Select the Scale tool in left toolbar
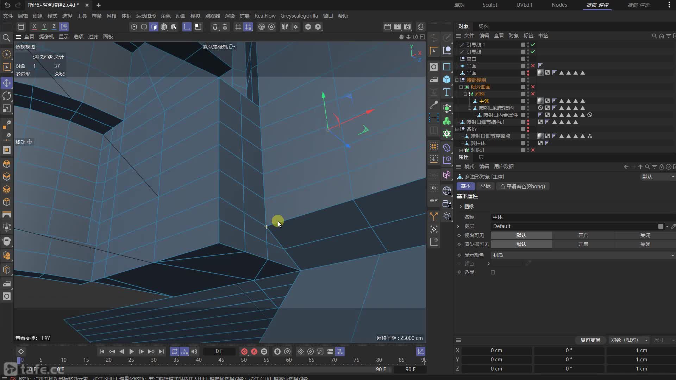The height and width of the screenshot is (380, 676). (x=7, y=109)
